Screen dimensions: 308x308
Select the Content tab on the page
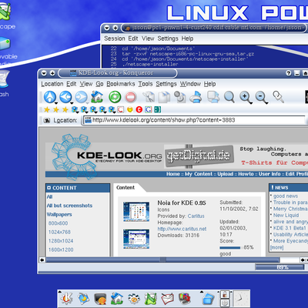pos(126,188)
